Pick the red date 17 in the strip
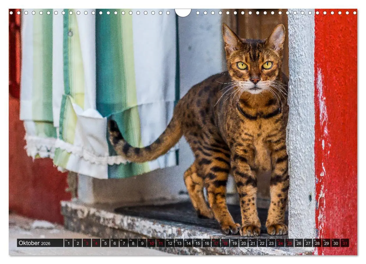The image size is (366, 264). coord(216,243)
